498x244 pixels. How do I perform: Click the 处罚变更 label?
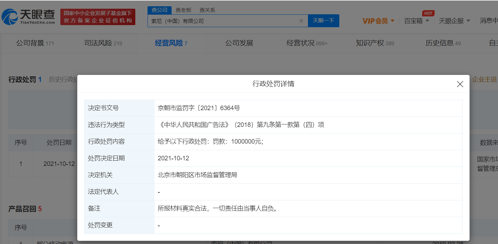point(100,225)
